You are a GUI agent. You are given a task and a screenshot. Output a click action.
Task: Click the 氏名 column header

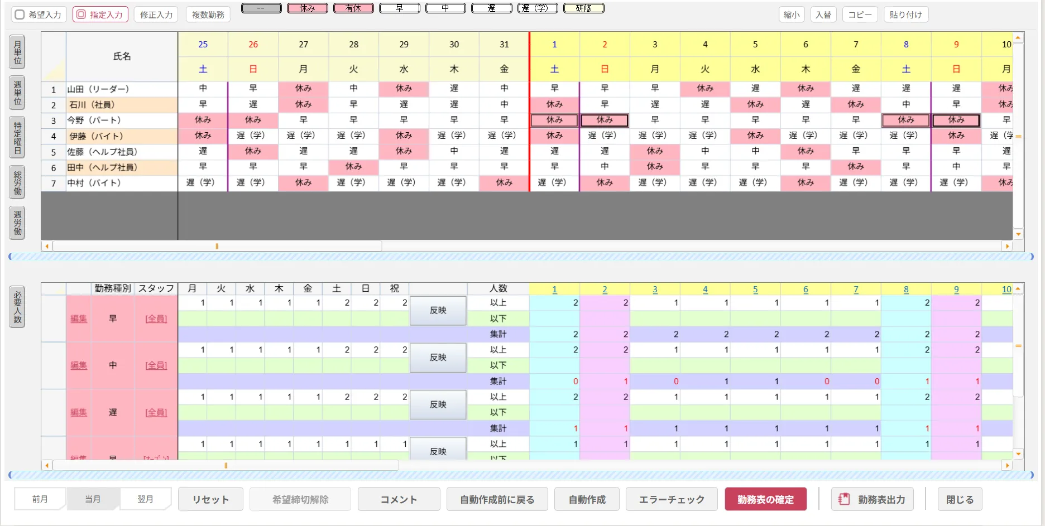tap(122, 56)
